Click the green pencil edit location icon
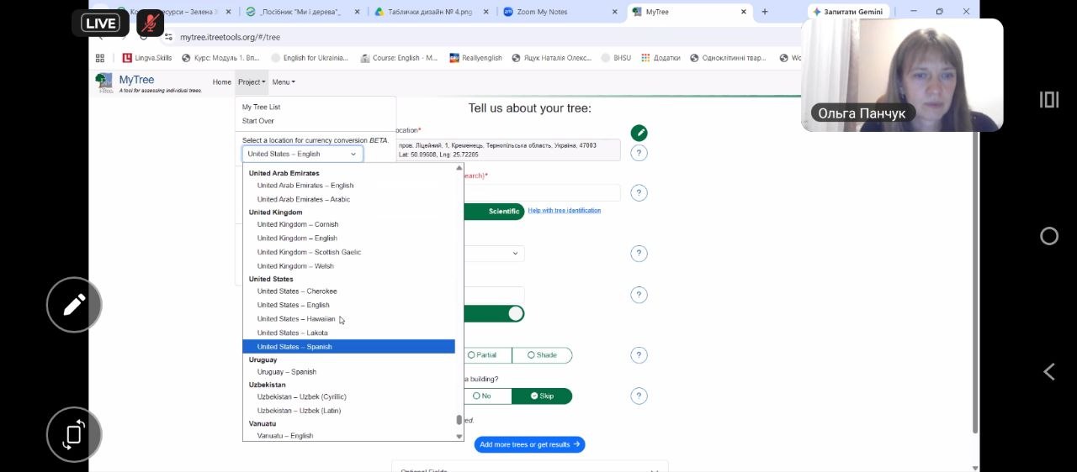This screenshot has height=472, width=1077. (x=639, y=133)
